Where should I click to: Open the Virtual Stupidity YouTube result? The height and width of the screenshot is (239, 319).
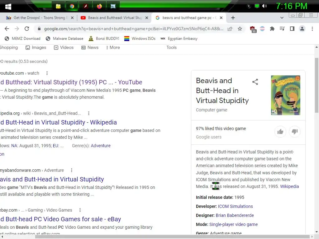click(71, 82)
